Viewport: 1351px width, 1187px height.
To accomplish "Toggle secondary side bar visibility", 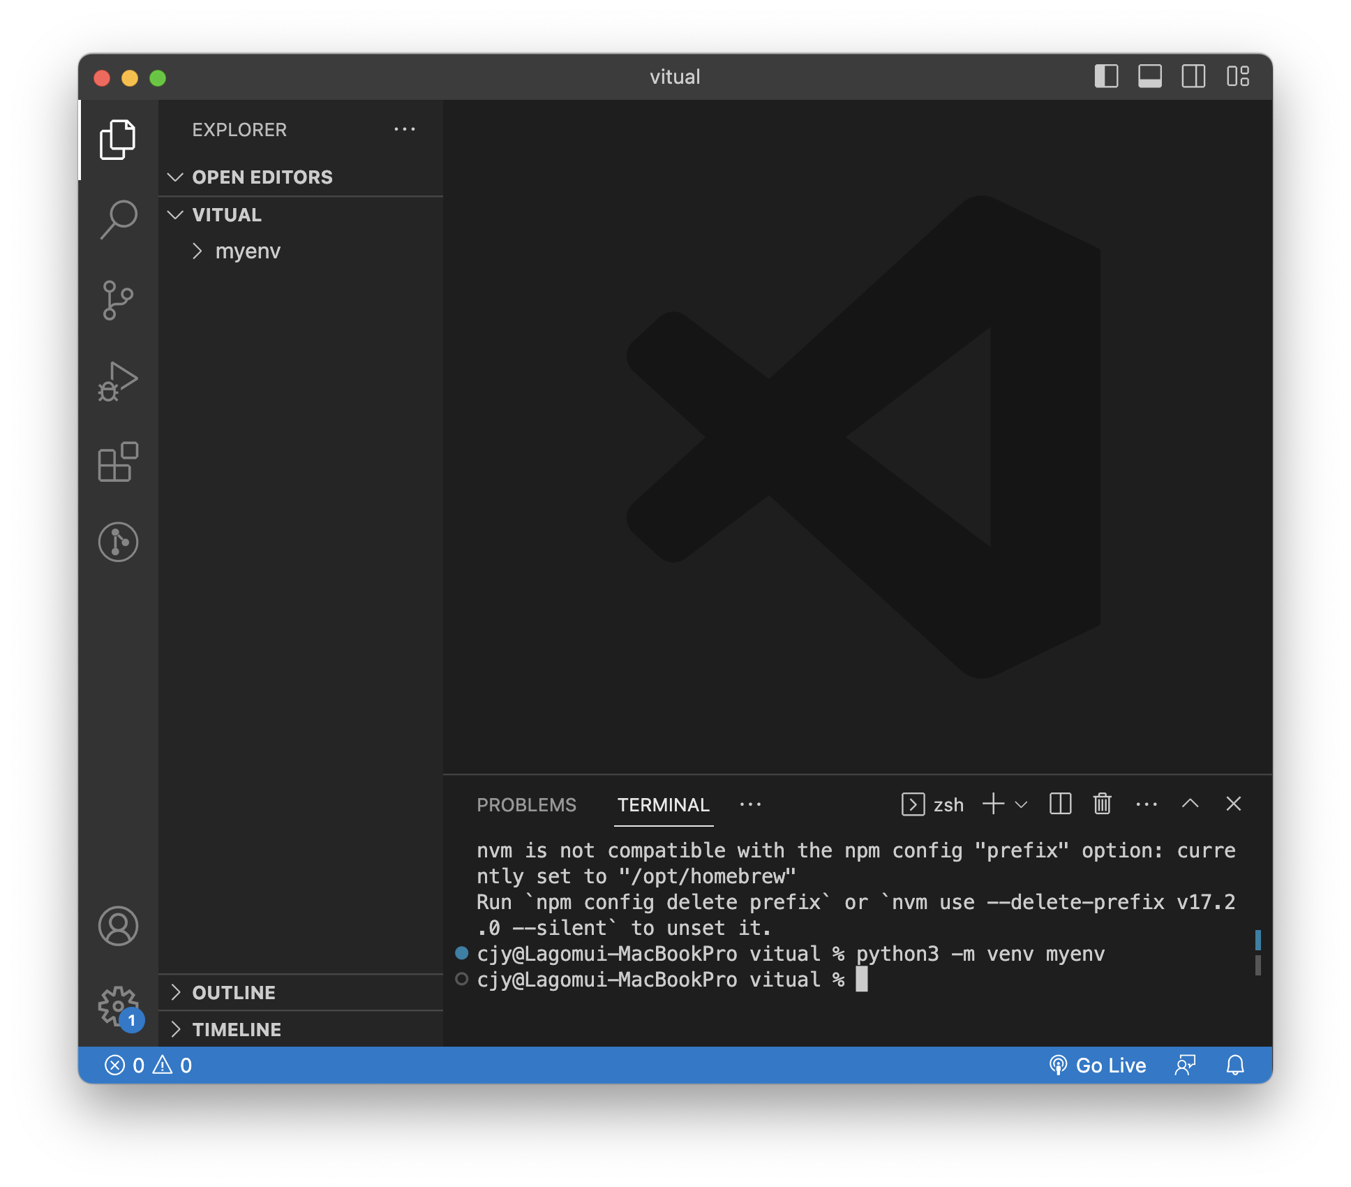I will (x=1193, y=76).
